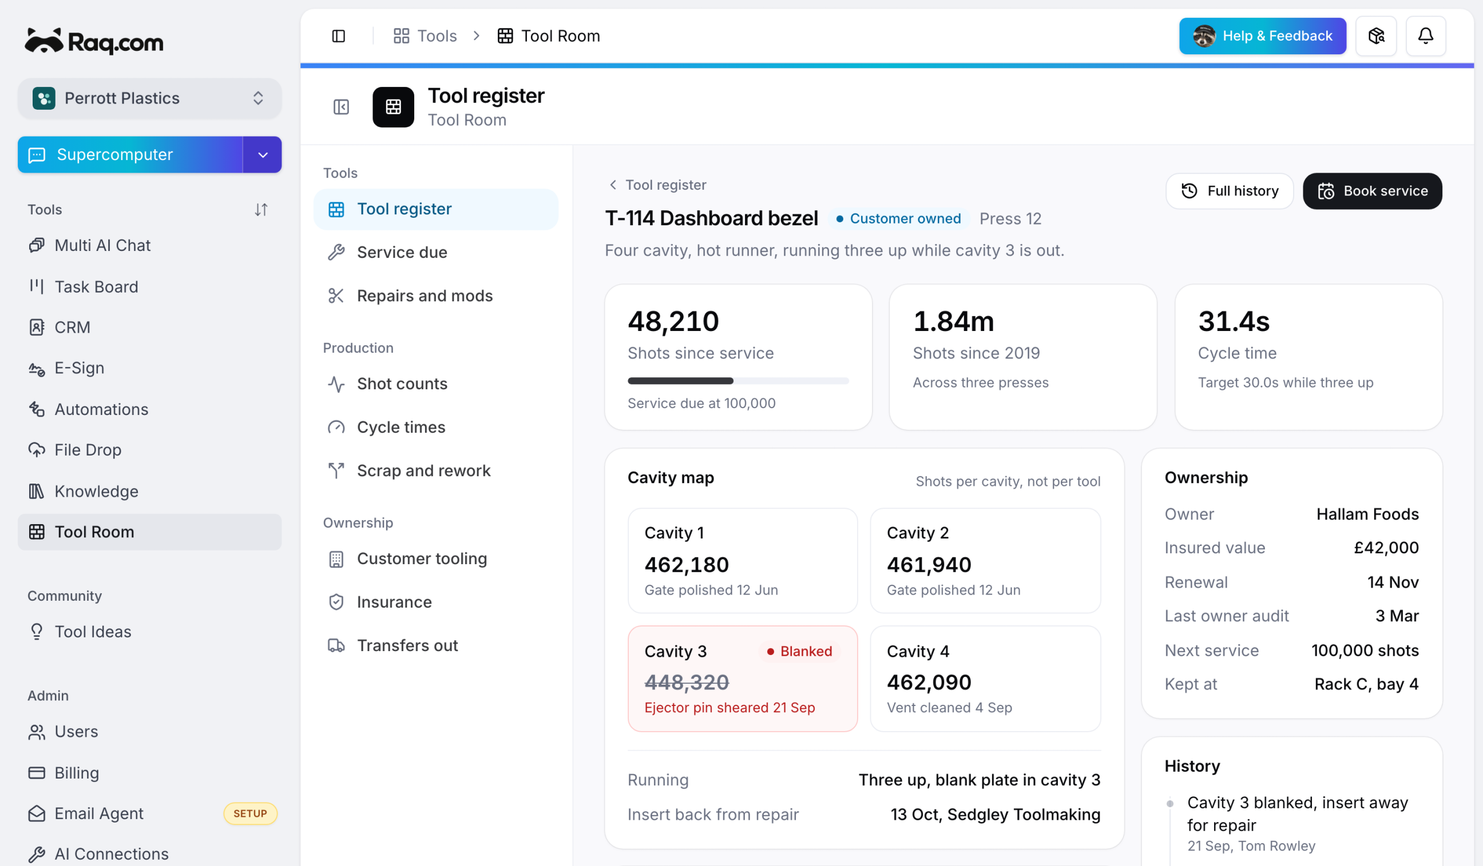Expand the Perrott Plastics workspace switcher
This screenshot has width=1483, height=866.
pos(149,98)
